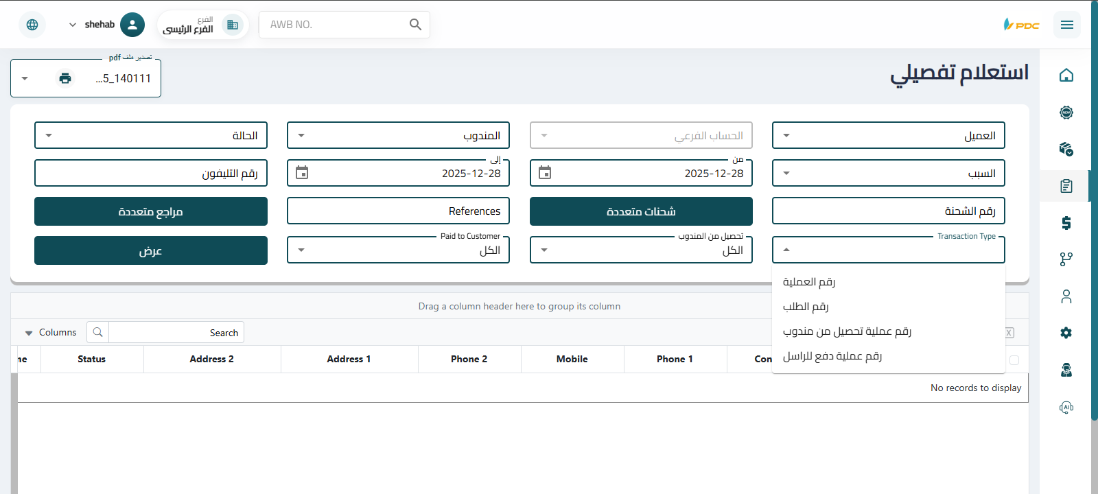Click the dollar sign finance icon
Image resolution: width=1098 pixels, height=494 pixels.
click(x=1066, y=223)
